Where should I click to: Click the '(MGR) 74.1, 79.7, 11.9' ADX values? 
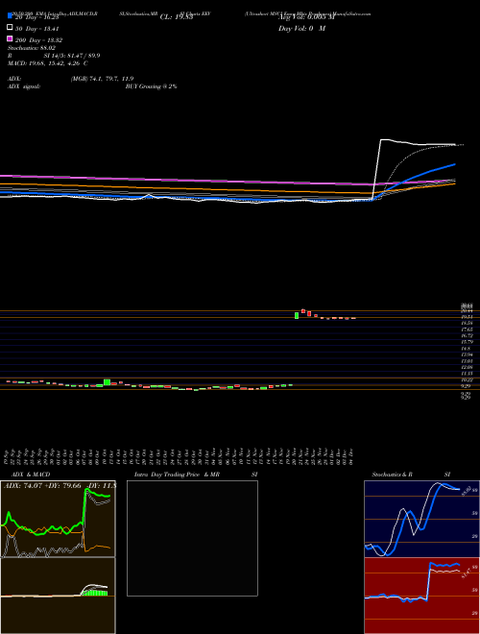(102, 79)
